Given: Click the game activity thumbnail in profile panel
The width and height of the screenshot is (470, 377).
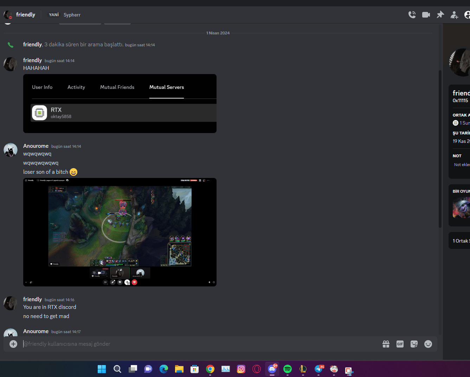Looking at the screenshot, I should click(461, 207).
